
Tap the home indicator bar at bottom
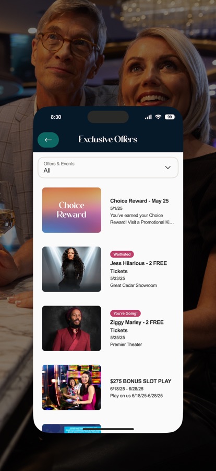pos(108,429)
